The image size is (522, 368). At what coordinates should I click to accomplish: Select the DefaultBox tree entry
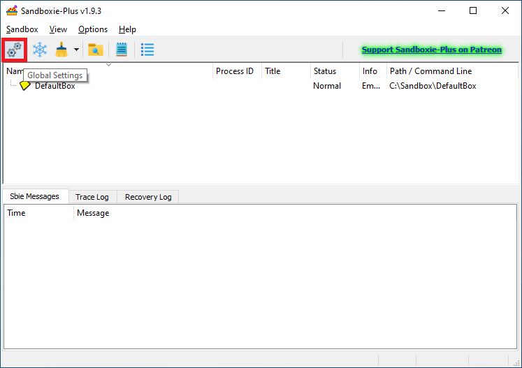coord(55,86)
